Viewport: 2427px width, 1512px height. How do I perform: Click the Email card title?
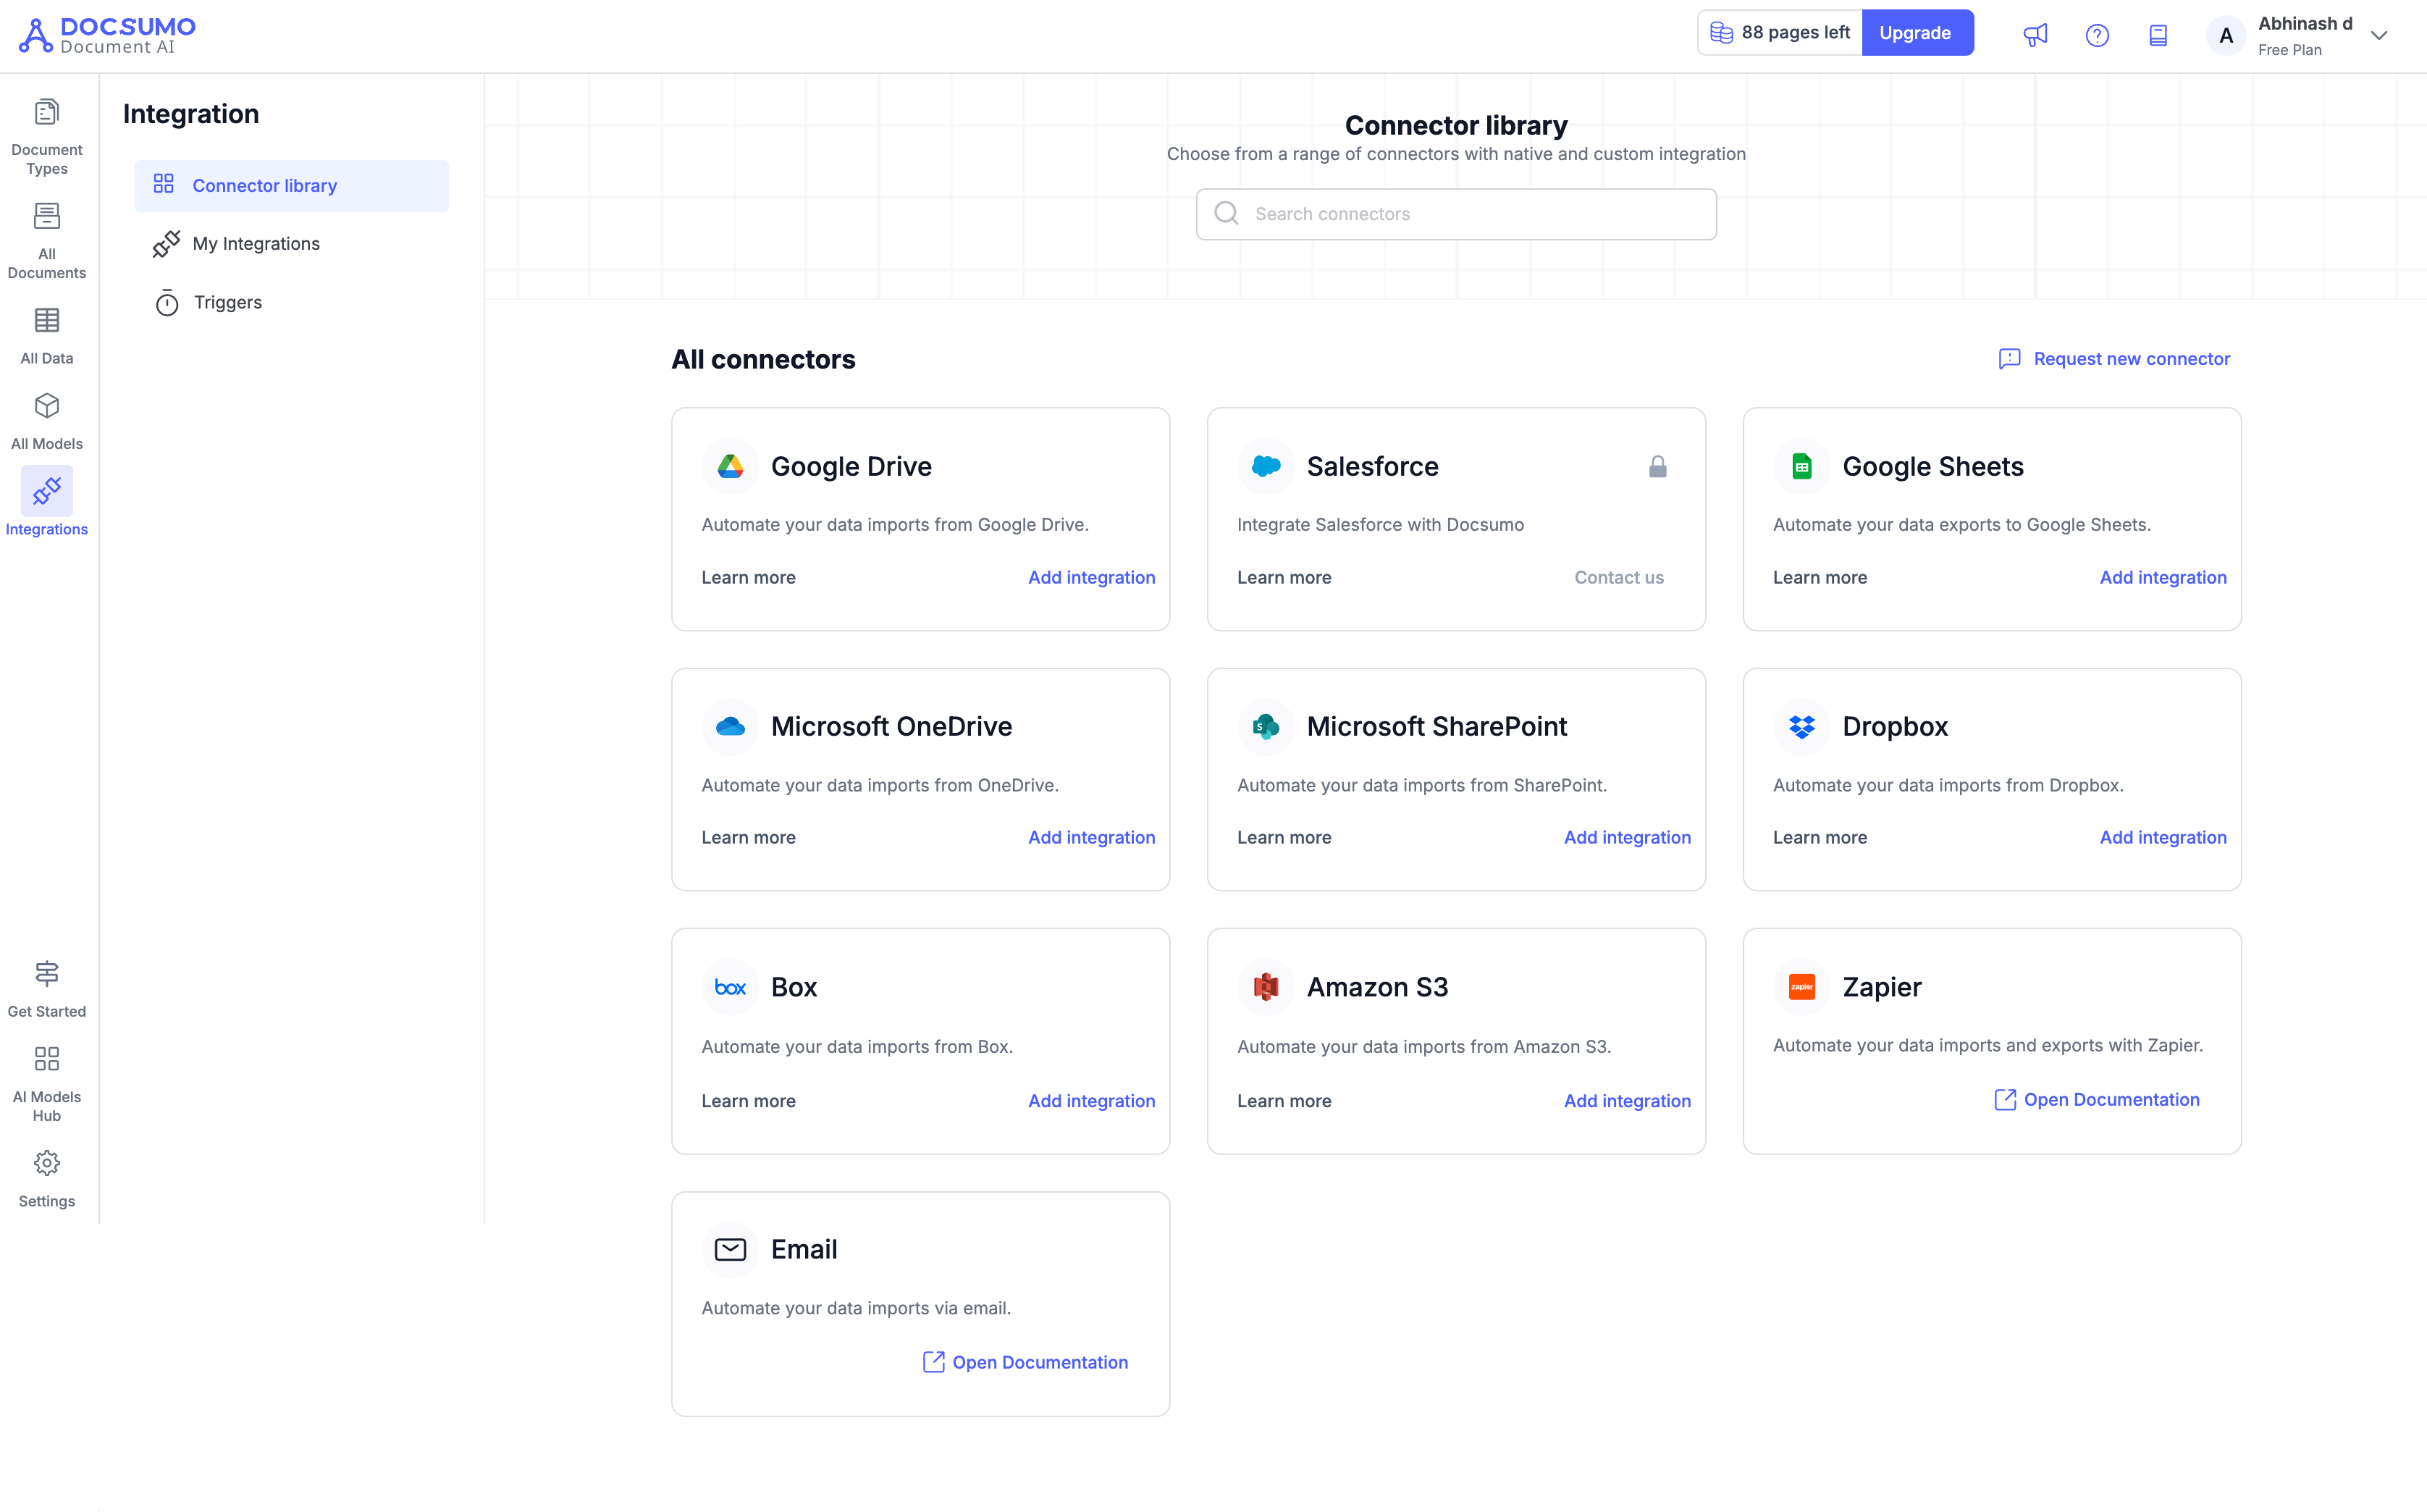click(x=804, y=1249)
